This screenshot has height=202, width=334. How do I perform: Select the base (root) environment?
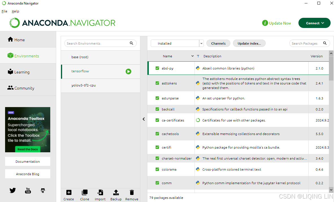pos(101,57)
